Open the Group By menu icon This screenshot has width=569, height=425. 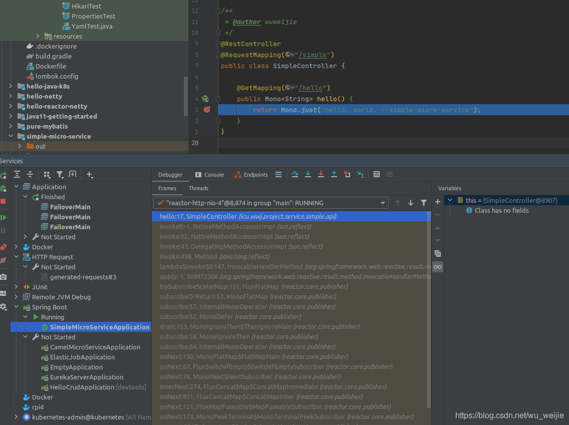click(x=47, y=175)
